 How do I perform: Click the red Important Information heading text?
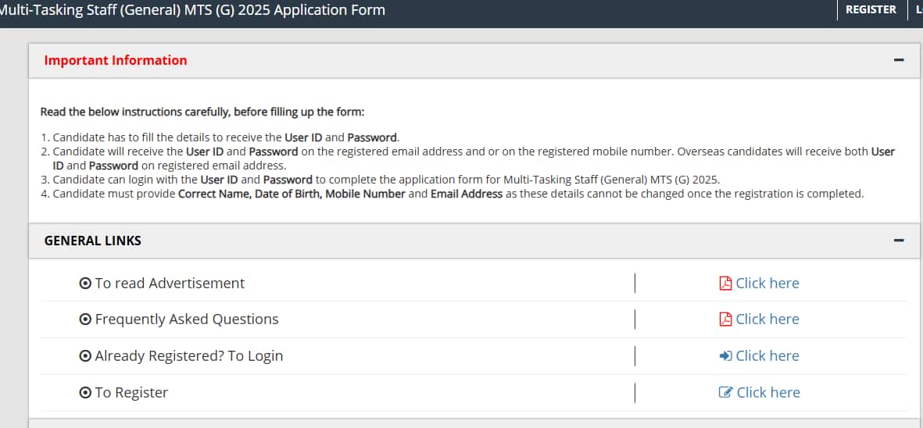(116, 60)
